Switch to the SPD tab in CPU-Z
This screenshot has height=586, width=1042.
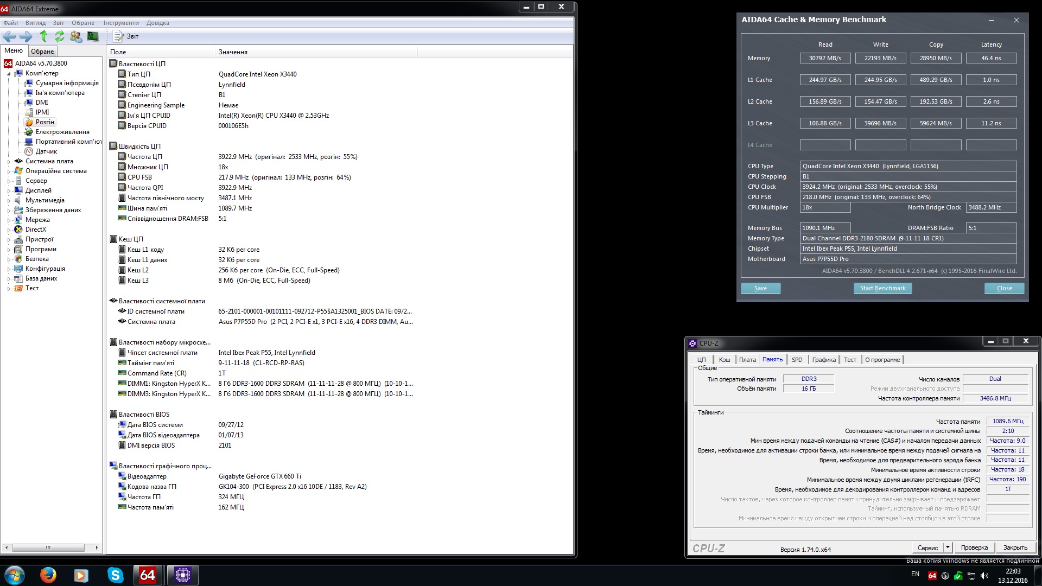click(x=797, y=360)
